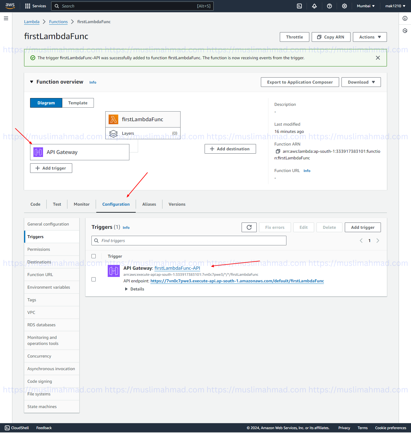Open the firstLambdaFunc-API link

pyautogui.click(x=177, y=268)
